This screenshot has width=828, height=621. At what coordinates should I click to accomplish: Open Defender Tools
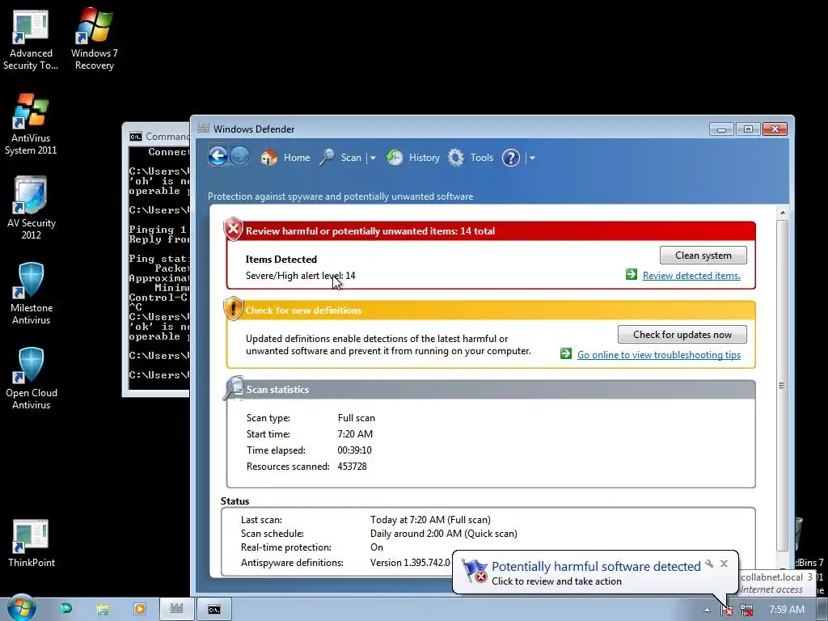click(471, 158)
